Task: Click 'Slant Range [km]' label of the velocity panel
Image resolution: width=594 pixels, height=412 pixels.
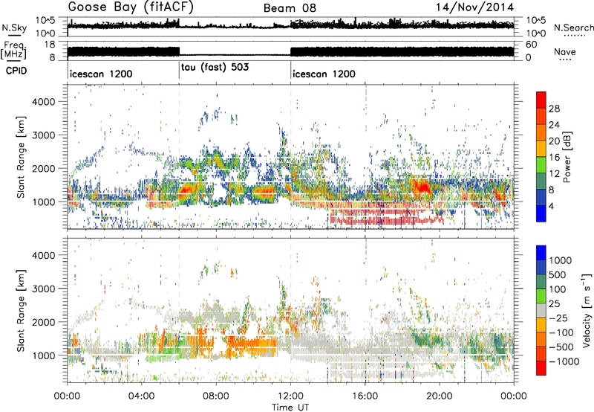Action: coord(21,310)
